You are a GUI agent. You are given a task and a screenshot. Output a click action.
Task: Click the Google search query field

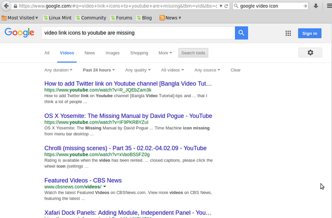138,33
